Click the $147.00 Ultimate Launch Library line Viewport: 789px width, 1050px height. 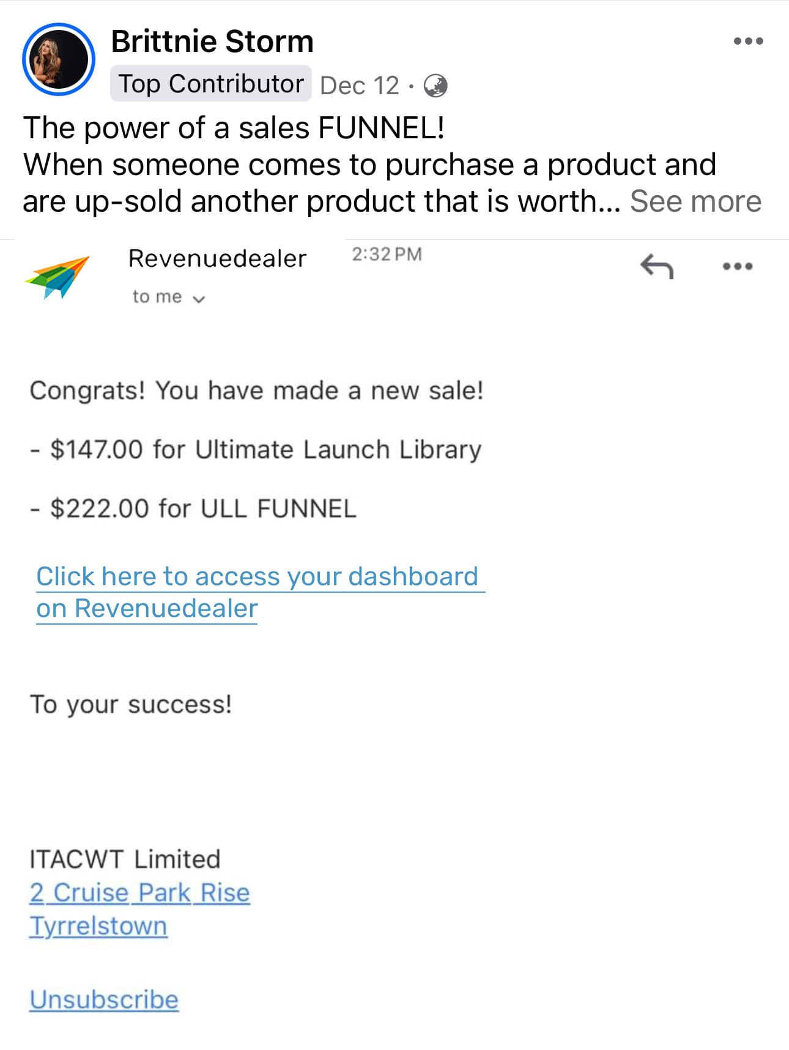(265, 450)
